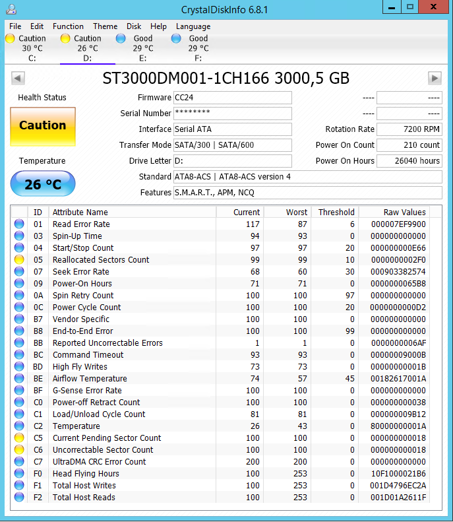Click yellow orb of Uncorrectable Sector Count
453x522 pixels.
click(19, 449)
